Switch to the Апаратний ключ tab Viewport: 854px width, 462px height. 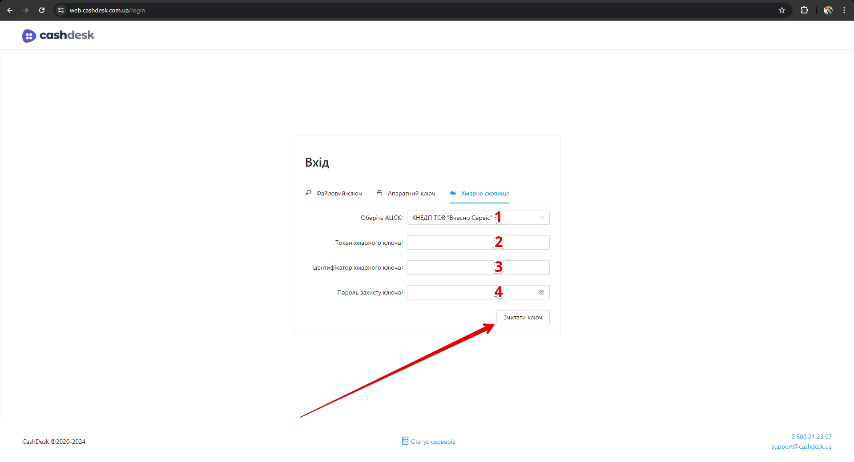point(406,193)
